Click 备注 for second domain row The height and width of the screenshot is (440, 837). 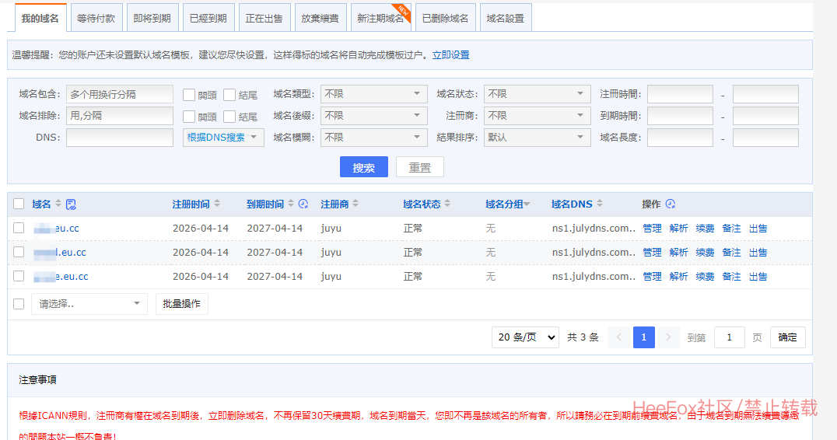[731, 253]
